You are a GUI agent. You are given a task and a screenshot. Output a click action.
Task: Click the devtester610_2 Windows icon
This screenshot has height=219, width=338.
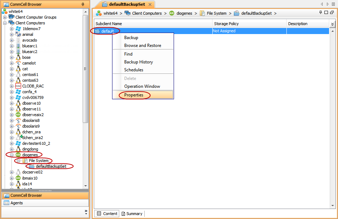pos(18,143)
